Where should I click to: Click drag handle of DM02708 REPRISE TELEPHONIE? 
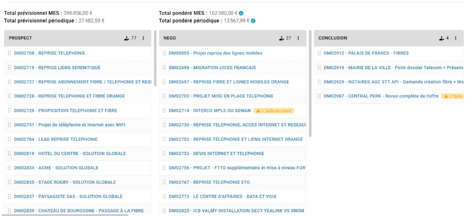click(x=9, y=53)
